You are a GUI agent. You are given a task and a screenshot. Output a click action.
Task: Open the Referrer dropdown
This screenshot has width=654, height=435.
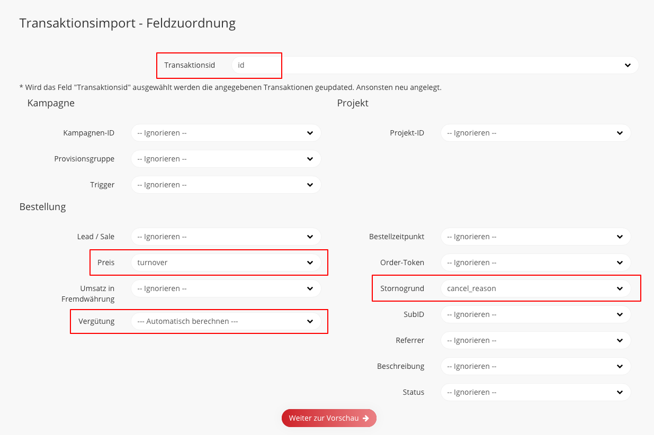coord(535,340)
